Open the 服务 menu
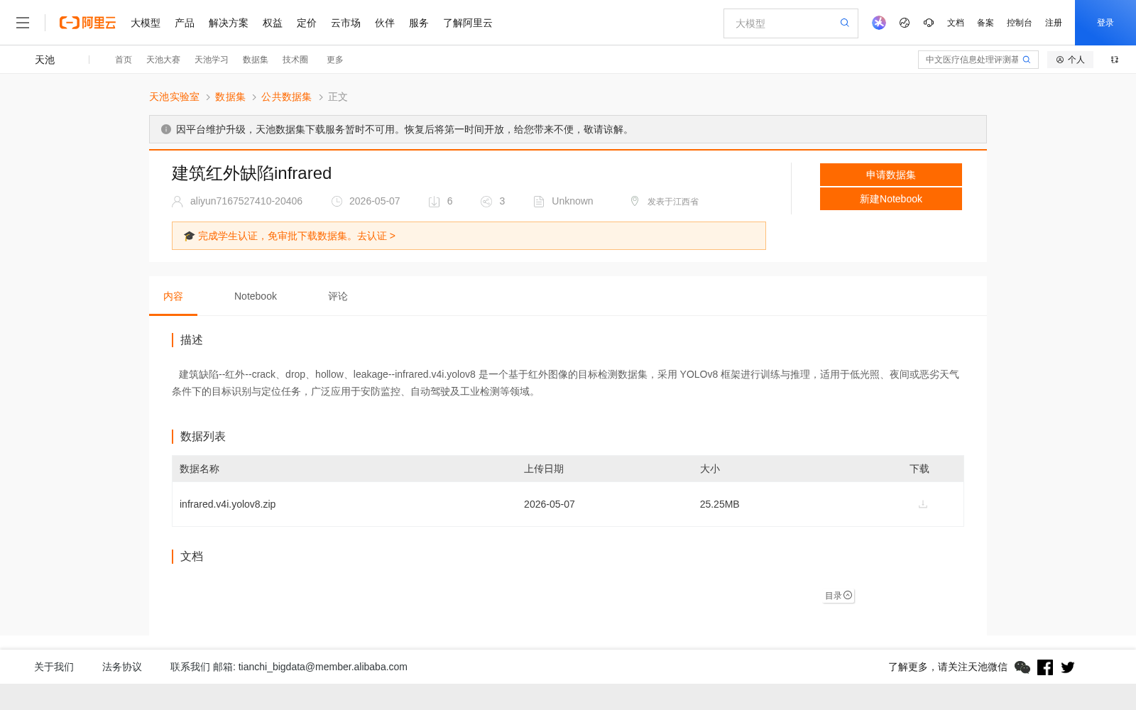The image size is (1136, 710). [419, 23]
